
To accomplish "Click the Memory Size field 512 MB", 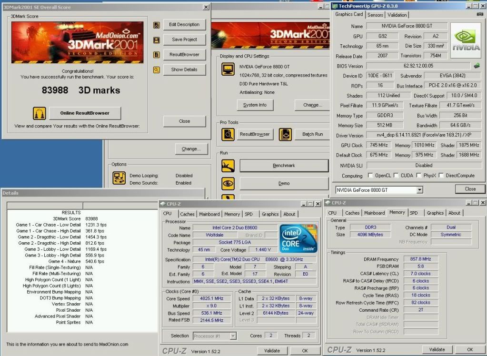I will [385, 125].
